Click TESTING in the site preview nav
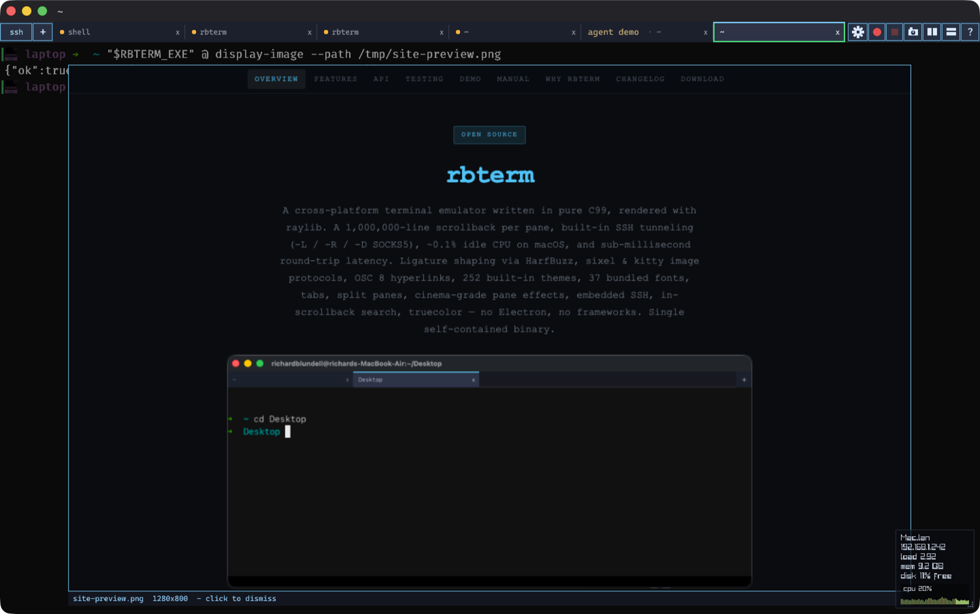The width and height of the screenshot is (980, 614). (x=424, y=79)
